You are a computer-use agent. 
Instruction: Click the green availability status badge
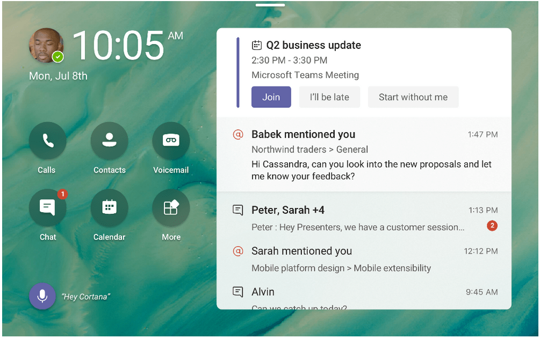pos(58,57)
